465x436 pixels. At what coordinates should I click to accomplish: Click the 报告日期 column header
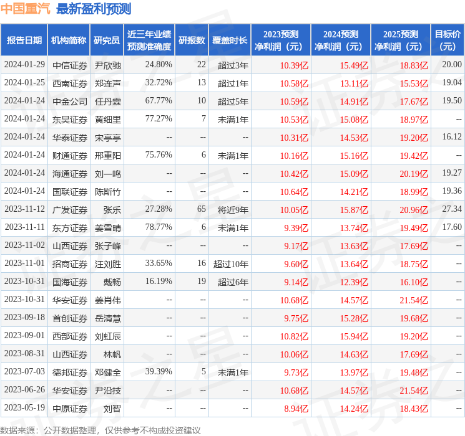(24, 40)
